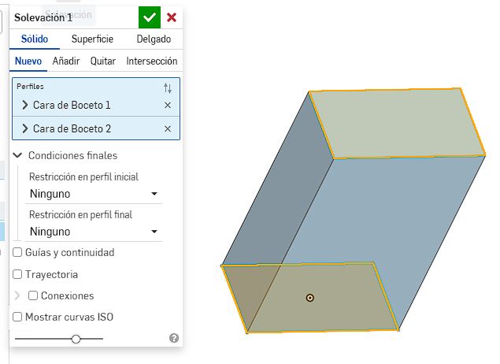500x364 pixels.
Task: Expand Cara de Boceto 1 entry
Action: click(x=24, y=106)
